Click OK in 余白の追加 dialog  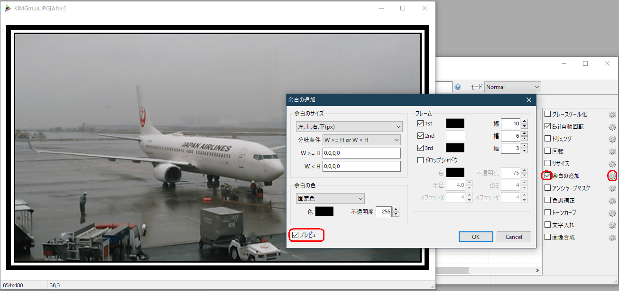coord(476,237)
